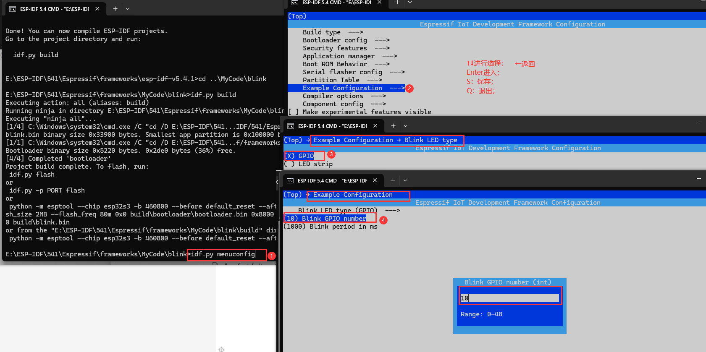
Task: Close the tab in the top-right menuconfig window
Action: [x=380, y=3]
